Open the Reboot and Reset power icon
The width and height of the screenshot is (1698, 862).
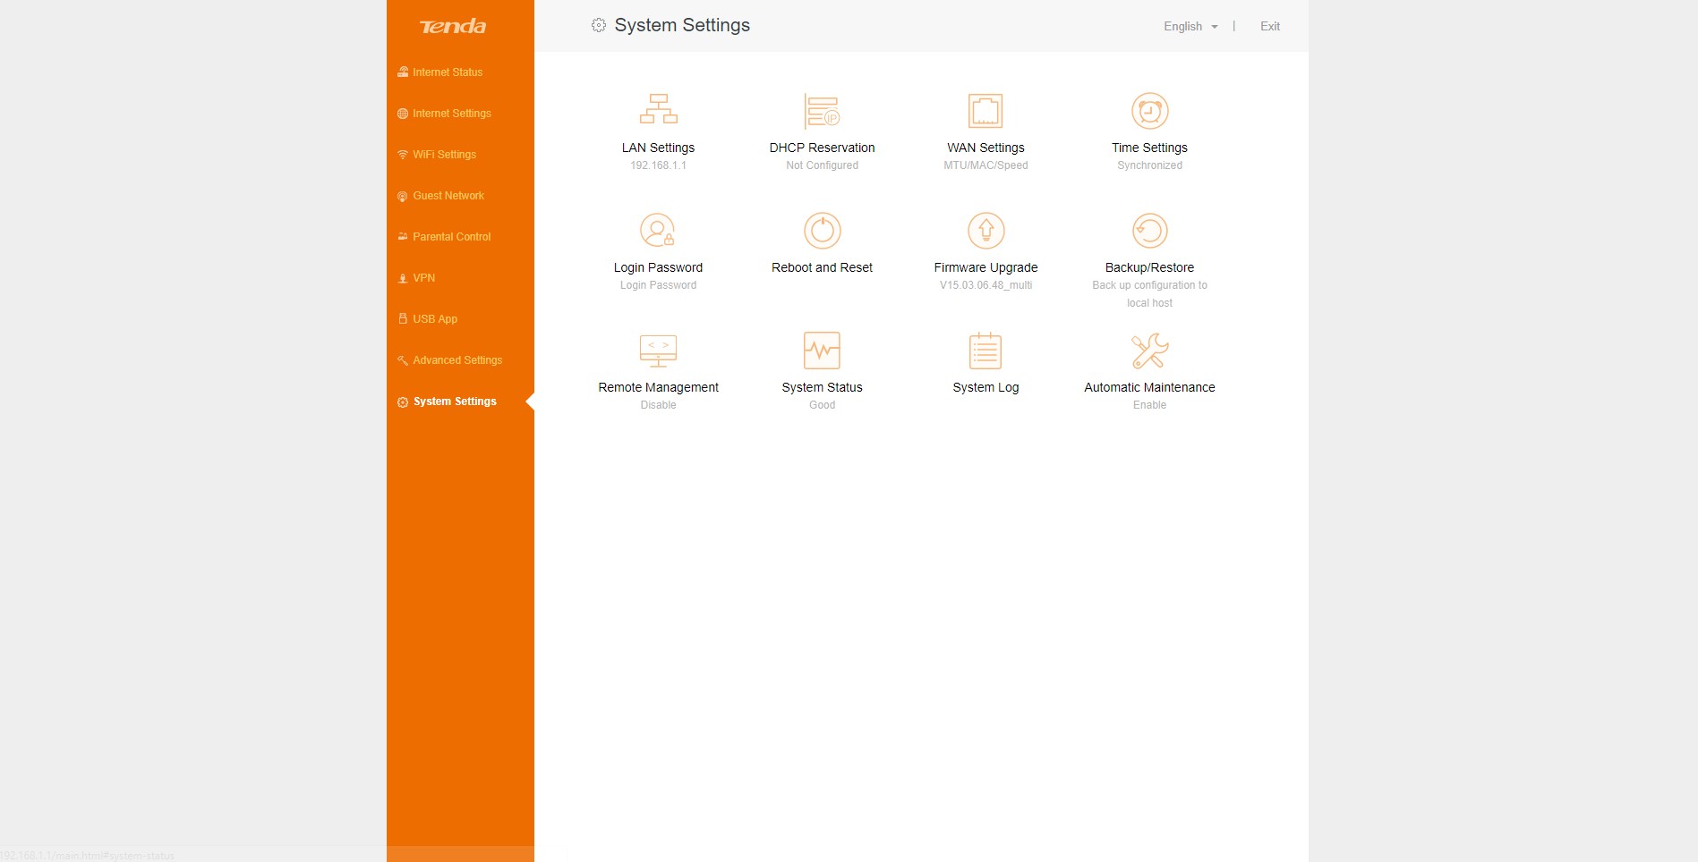(822, 231)
